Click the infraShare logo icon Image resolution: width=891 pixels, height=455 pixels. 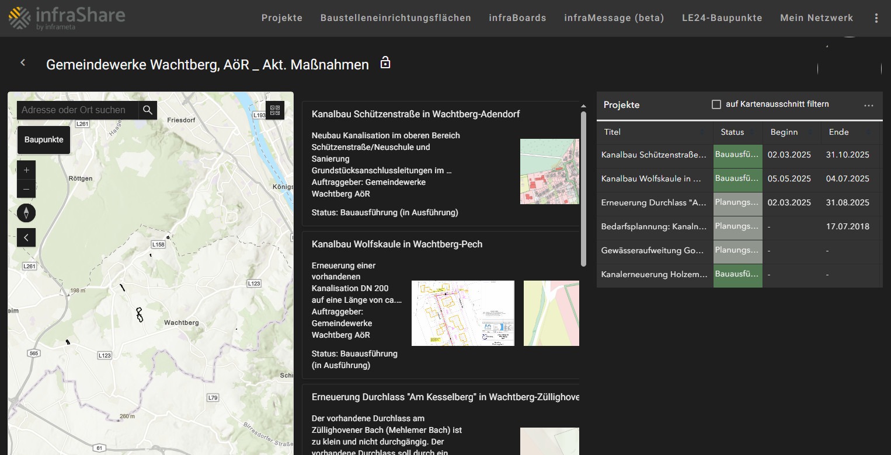20,17
